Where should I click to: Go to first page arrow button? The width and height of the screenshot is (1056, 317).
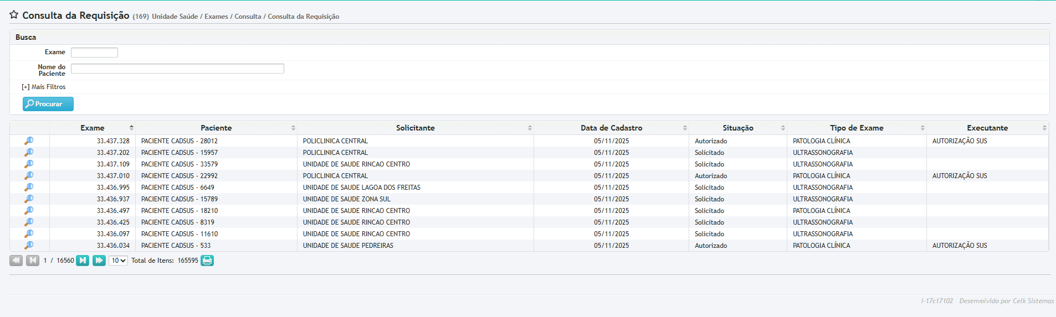pyautogui.click(x=16, y=261)
